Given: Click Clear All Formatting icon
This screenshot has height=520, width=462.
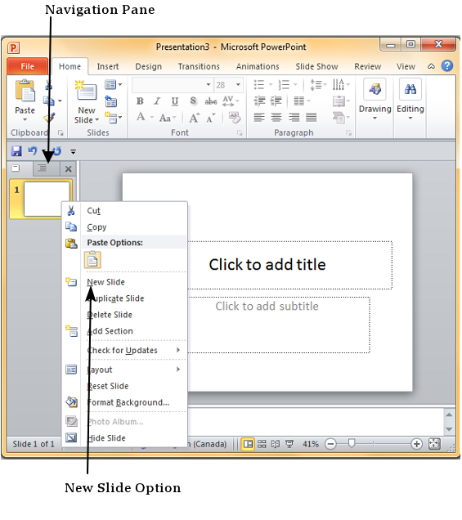Looking at the screenshot, I should (x=235, y=118).
